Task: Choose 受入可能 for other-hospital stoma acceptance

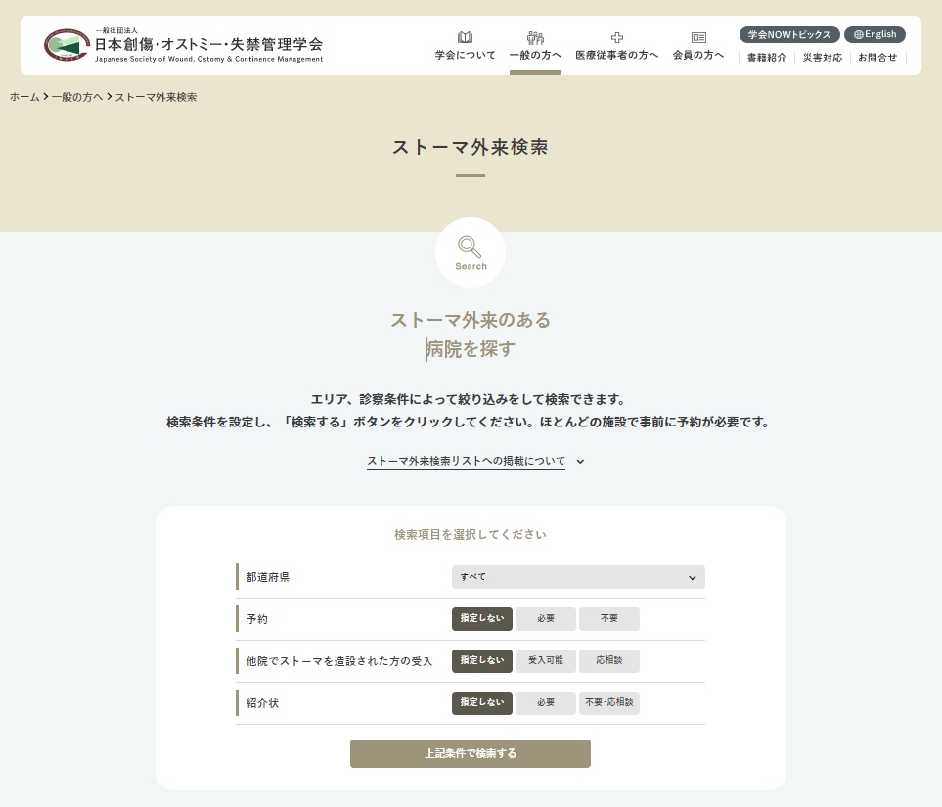Action: 546,661
